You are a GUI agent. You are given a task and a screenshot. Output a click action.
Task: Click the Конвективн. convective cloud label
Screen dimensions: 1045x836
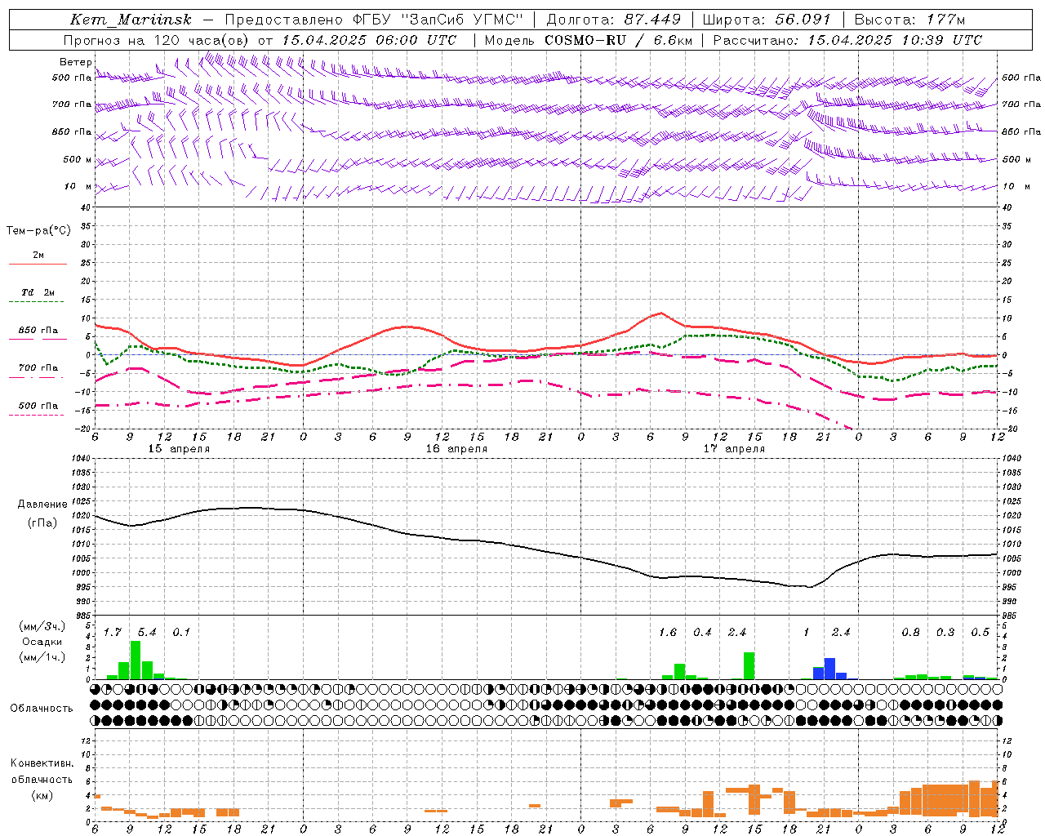point(42,763)
